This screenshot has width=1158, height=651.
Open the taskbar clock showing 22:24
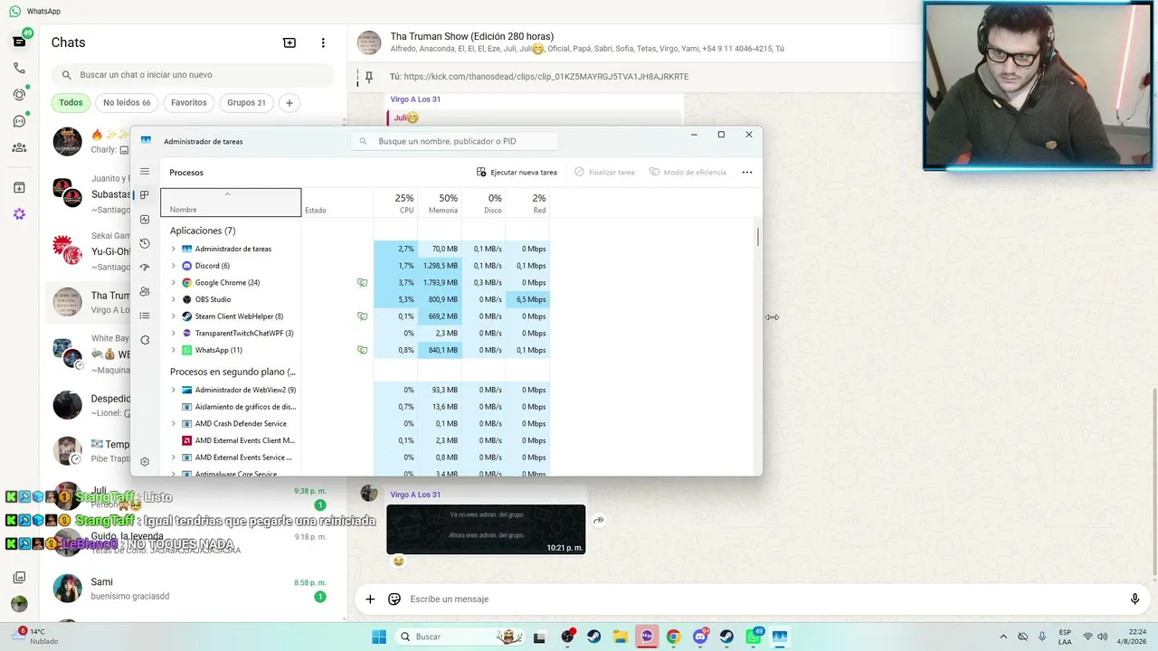(1132, 637)
